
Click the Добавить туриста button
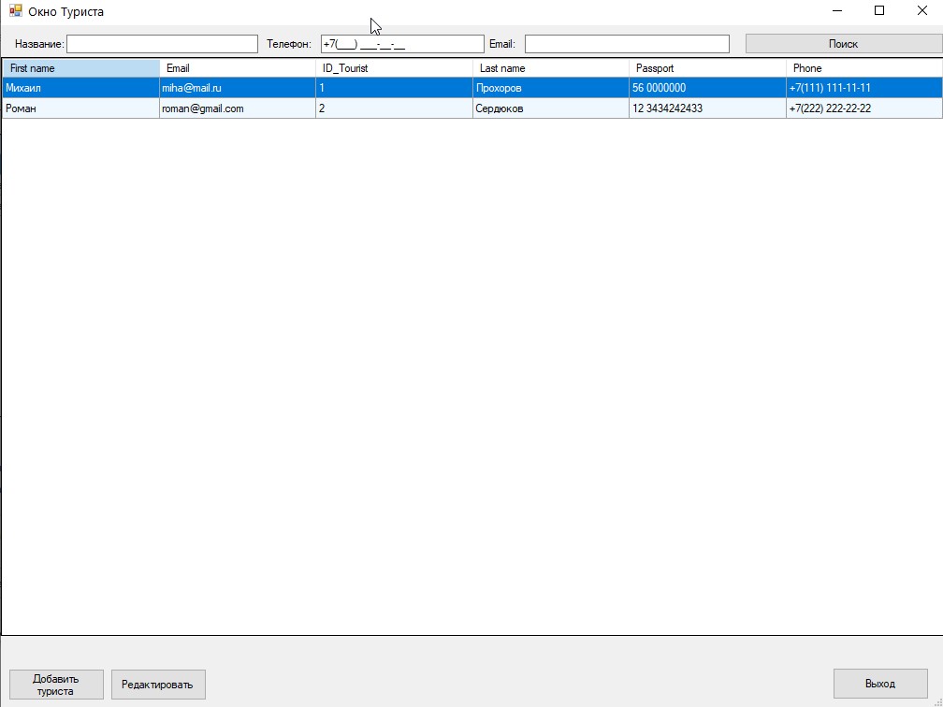(56, 685)
